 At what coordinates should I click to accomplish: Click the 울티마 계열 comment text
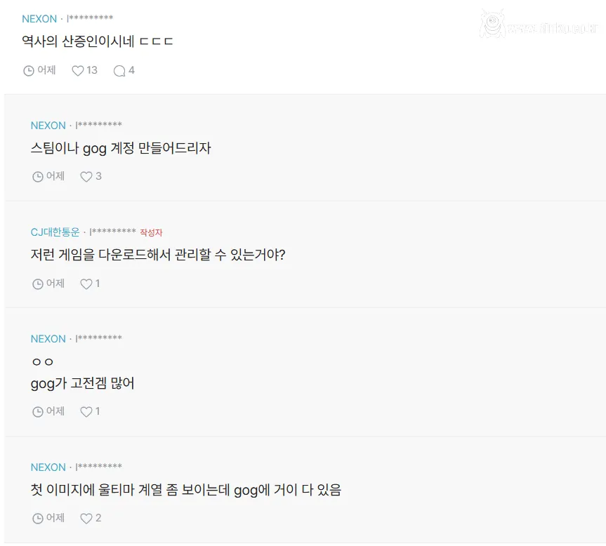pyautogui.click(x=186, y=489)
